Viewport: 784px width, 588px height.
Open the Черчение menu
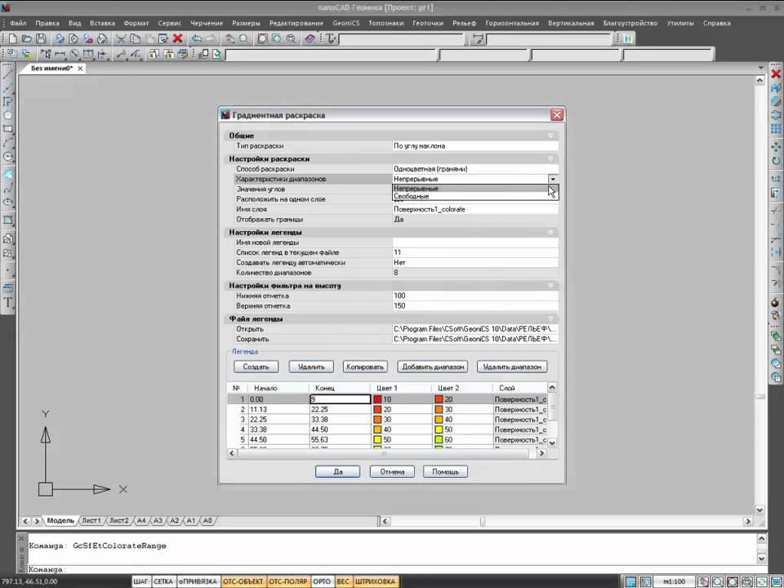coord(207,23)
